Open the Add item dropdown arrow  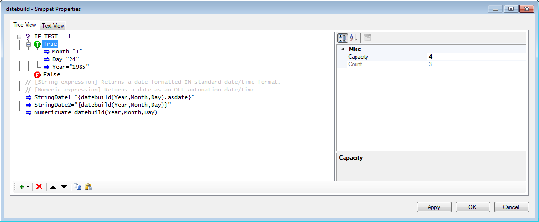(28, 187)
